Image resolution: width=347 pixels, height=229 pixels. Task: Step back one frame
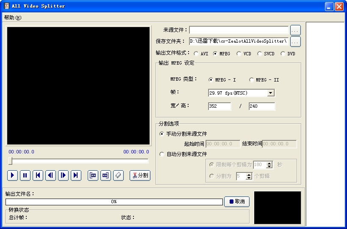click(50, 175)
